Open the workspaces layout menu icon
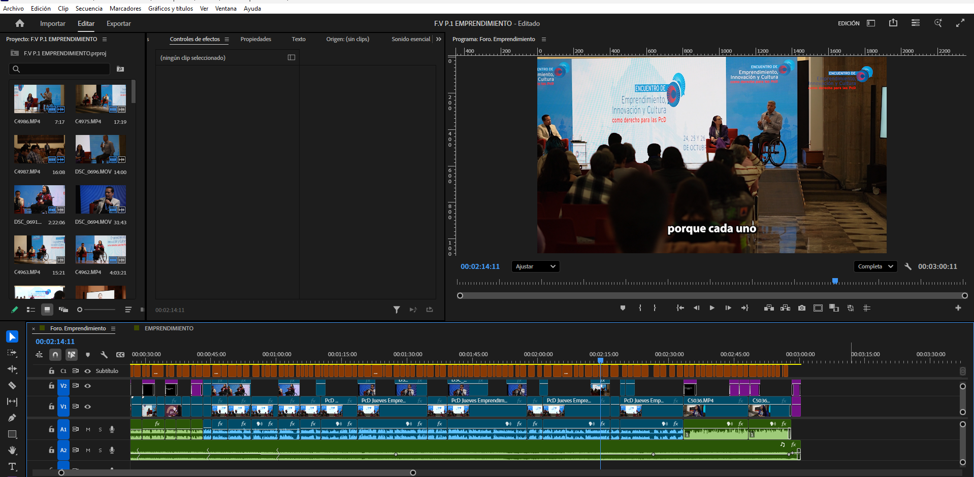974x477 pixels. [x=871, y=23]
